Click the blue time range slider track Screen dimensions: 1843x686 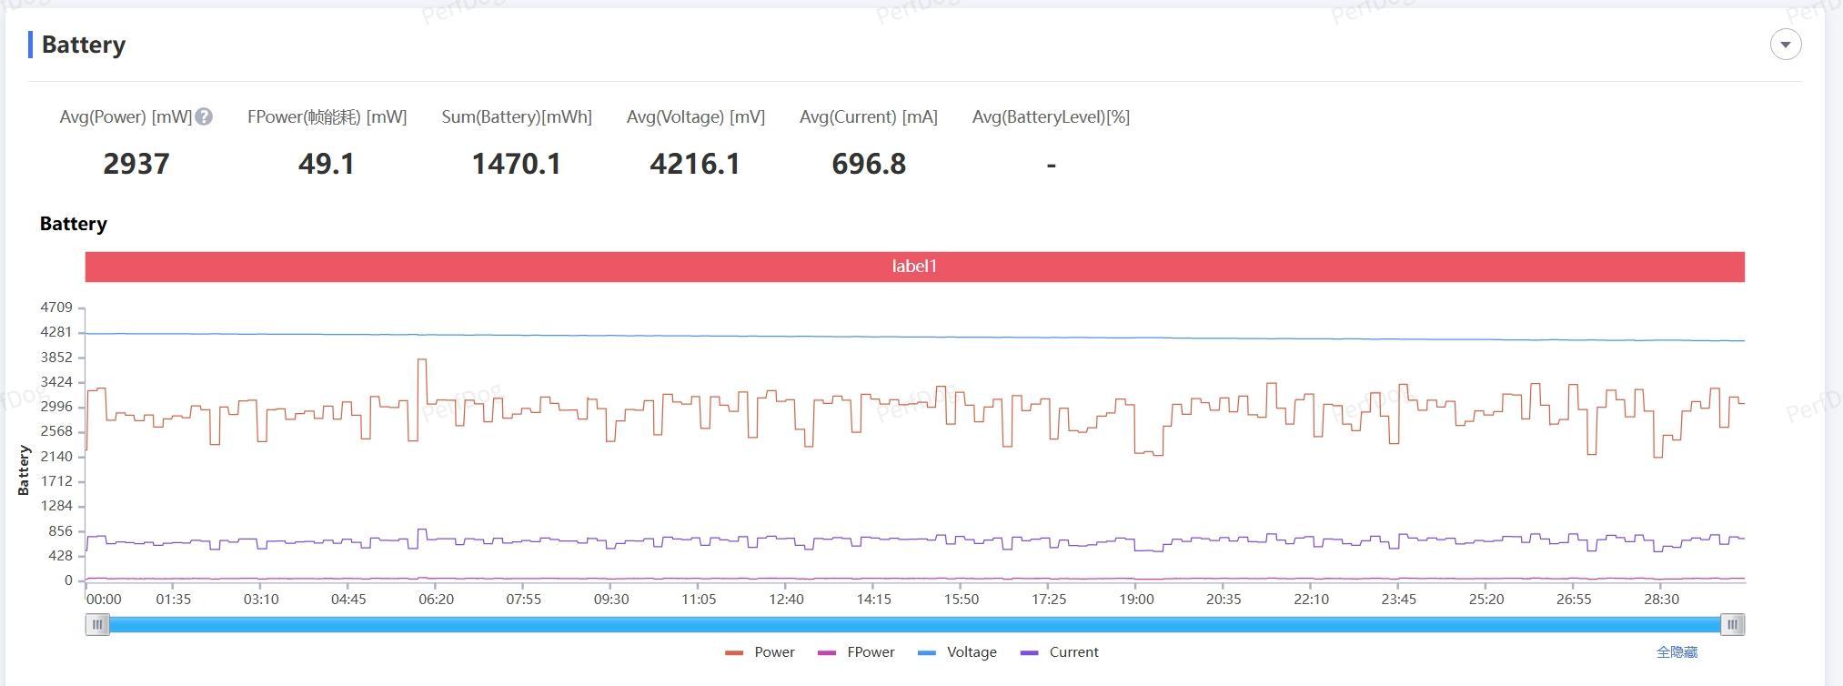point(915,624)
